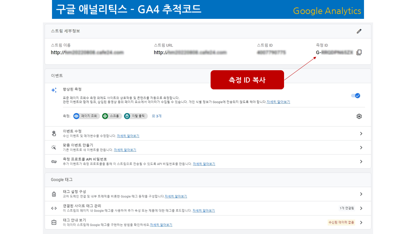This screenshot has height=234, width=416.
Task: Copy the measurement ID with the copy icon
Action: [x=359, y=52]
